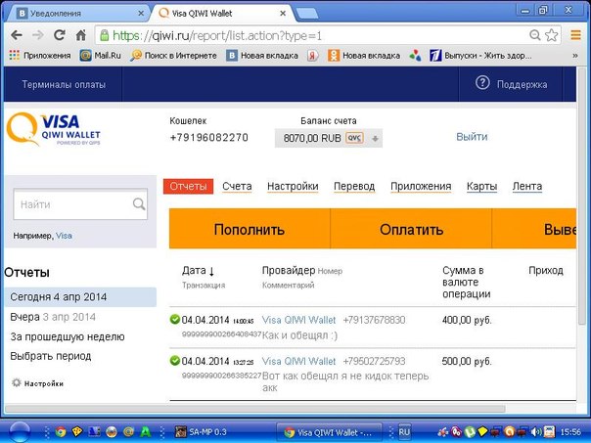Click the RU language indicator
Image resolution: width=591 pixels, height=443 pixels.
click(x=404, y=431)
